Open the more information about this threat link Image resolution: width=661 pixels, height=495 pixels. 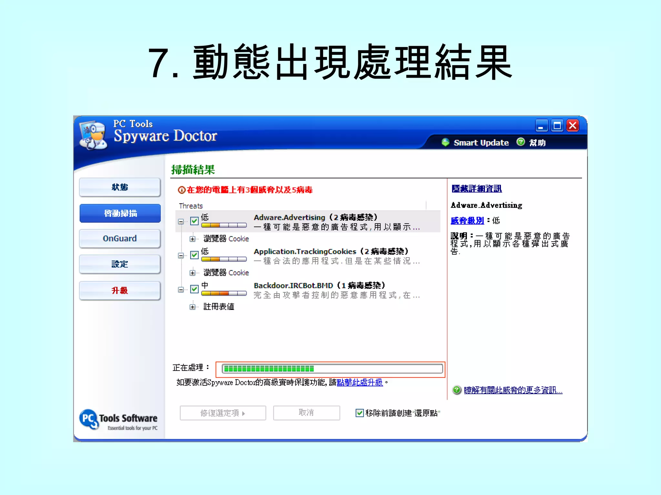coord(513,390)
